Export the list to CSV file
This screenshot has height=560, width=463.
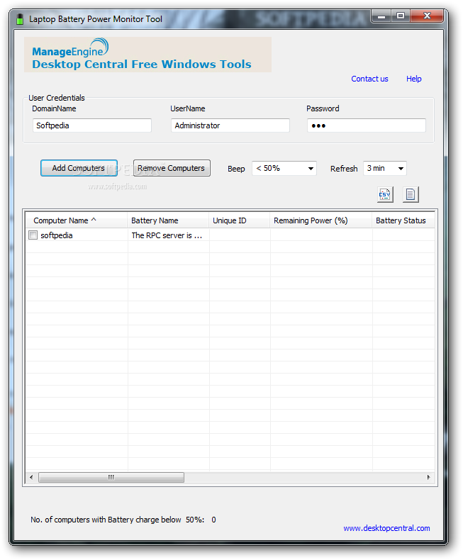(385, 195)
